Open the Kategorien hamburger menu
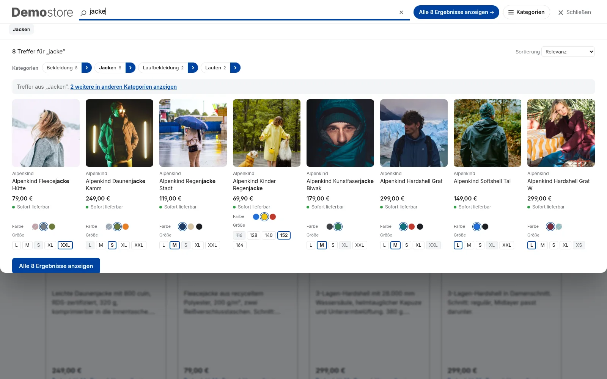607x379 pixels. click(526, 12)
